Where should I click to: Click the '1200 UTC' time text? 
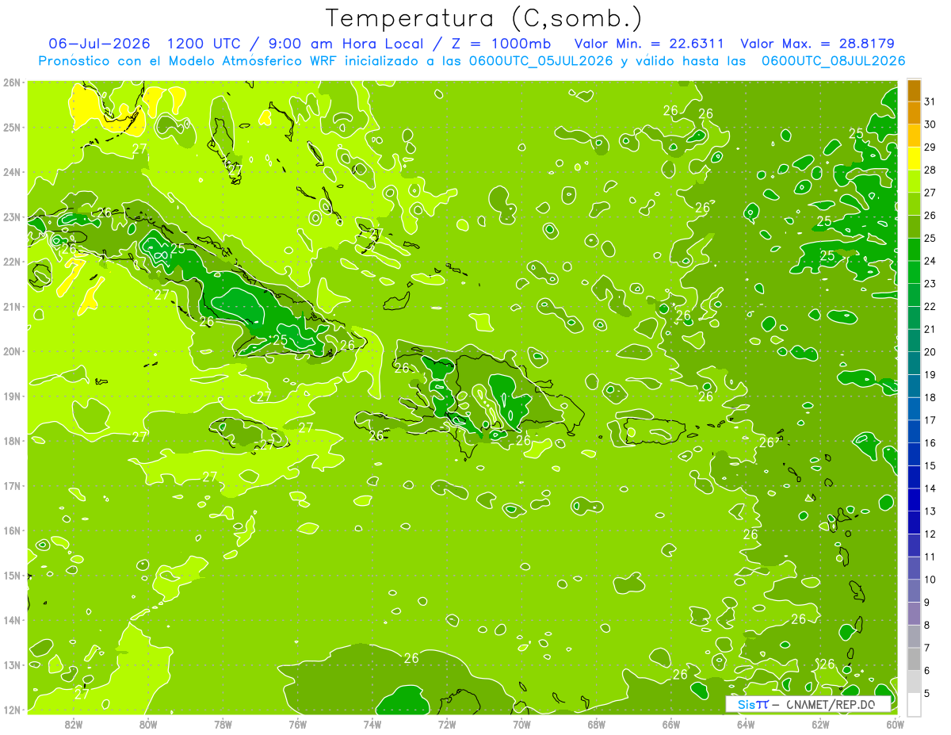pyautogui.click(x=206, y=44)
